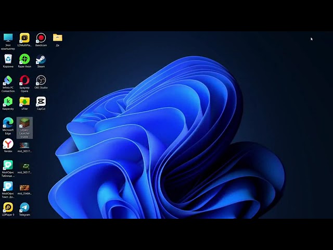333x250 pixels.
Task: Select the uFiler desktop shortcut
Action: [24, 103]
